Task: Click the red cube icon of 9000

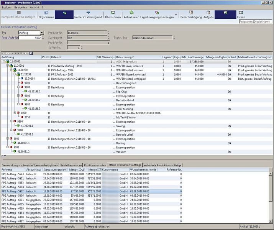Action: pyautogui.click(x=22, y=83)
